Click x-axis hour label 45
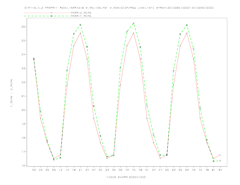The height and width of the screenshot is (185, 240). (134, 170)
